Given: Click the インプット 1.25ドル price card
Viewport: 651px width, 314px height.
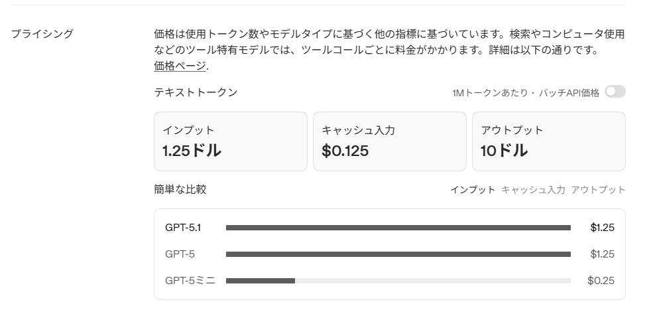Looking at the screenshot, I should pyautogui.click(x=230, y=141).
